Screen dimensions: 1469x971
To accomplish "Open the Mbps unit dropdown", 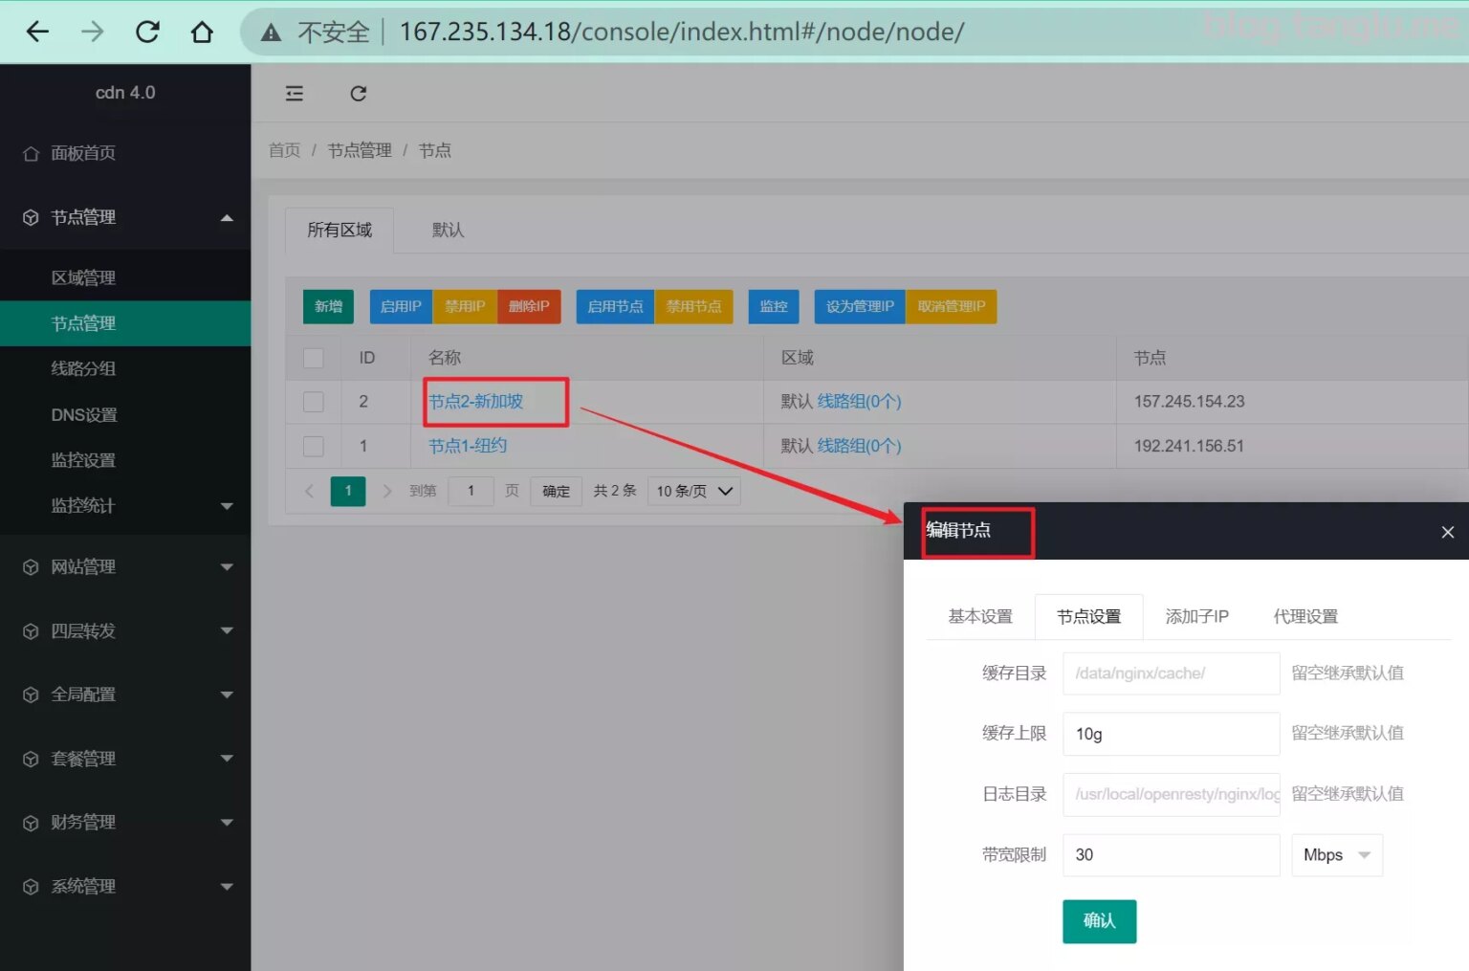I will coord(1336,854).
